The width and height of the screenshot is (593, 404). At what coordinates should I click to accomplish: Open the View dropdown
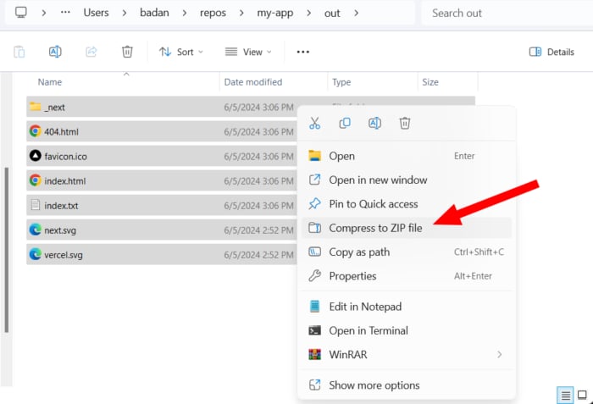[248, 52]
